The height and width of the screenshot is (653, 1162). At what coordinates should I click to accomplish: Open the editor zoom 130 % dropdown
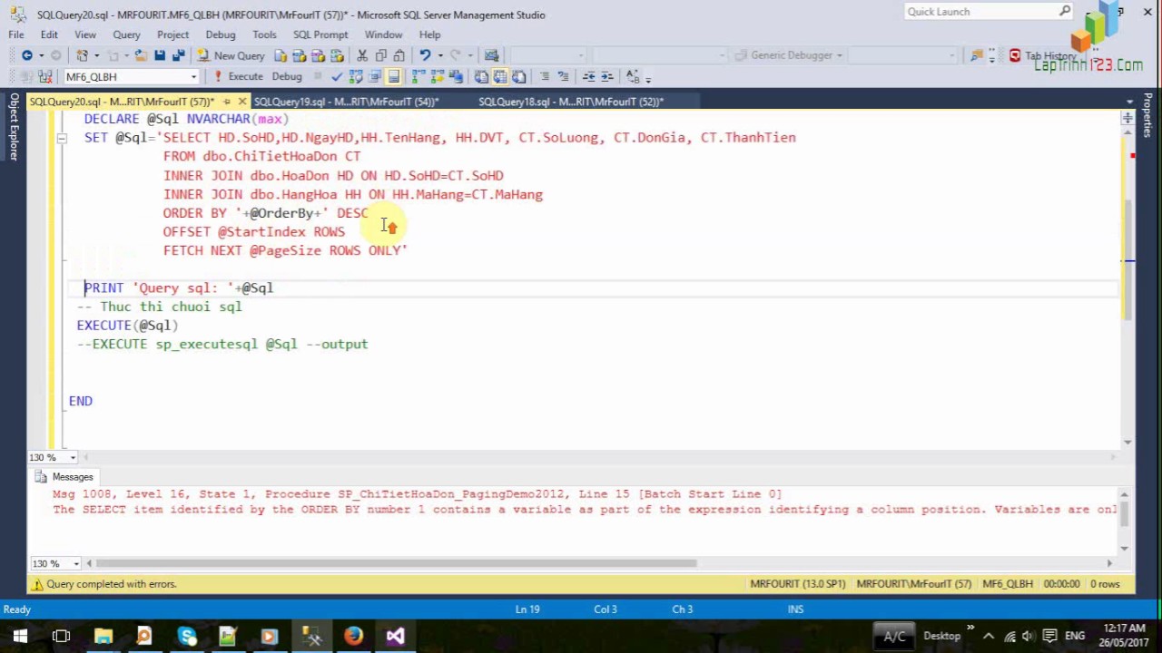[73, 457]
